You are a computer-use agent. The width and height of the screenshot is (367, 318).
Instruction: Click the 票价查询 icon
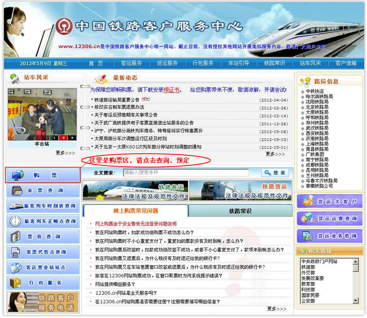[x=15, y=236]
